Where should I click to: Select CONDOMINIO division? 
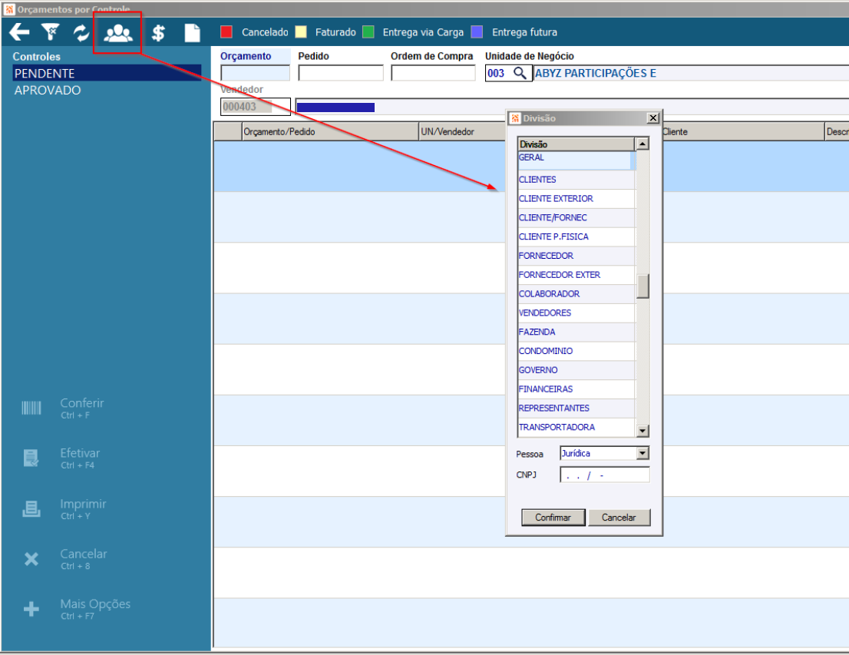click(576, 351)
